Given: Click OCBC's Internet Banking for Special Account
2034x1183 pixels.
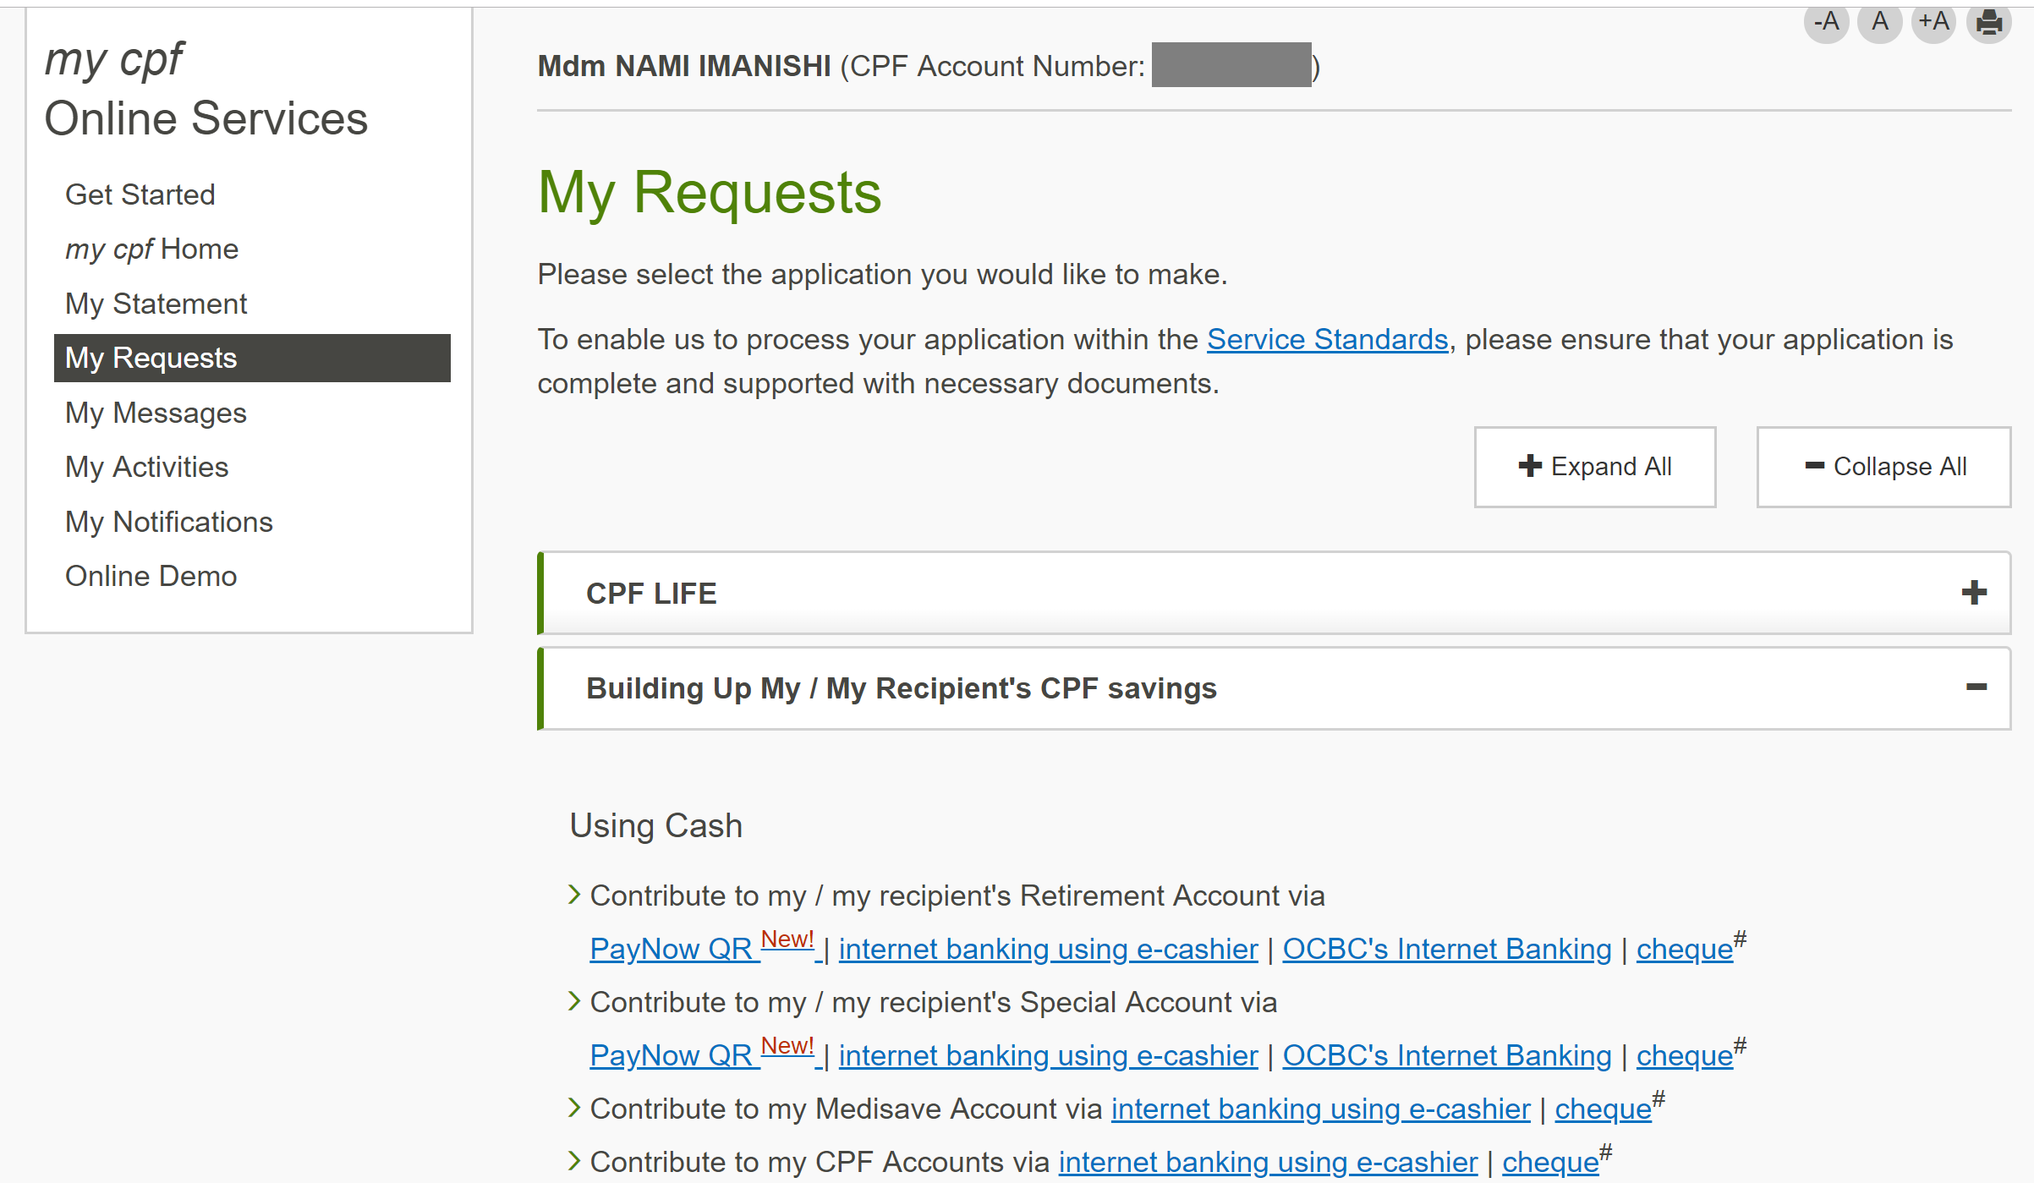Looking at the screenshot, I should tap(1446, 1056).
